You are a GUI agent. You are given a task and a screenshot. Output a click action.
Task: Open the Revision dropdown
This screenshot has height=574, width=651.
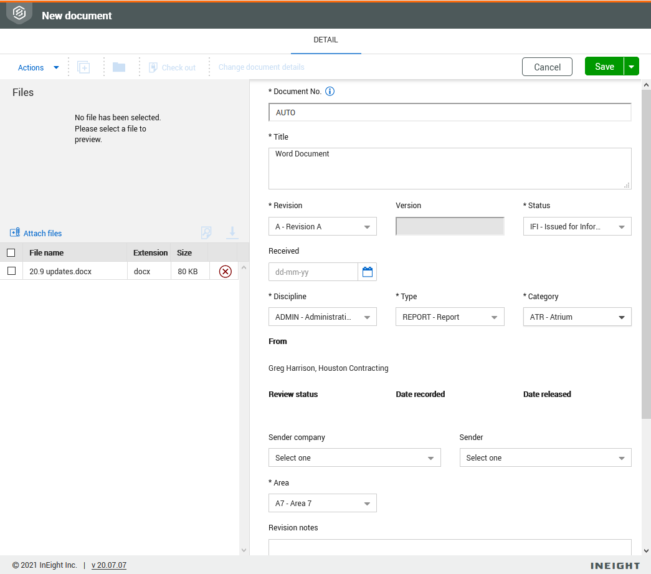point(322,226)
